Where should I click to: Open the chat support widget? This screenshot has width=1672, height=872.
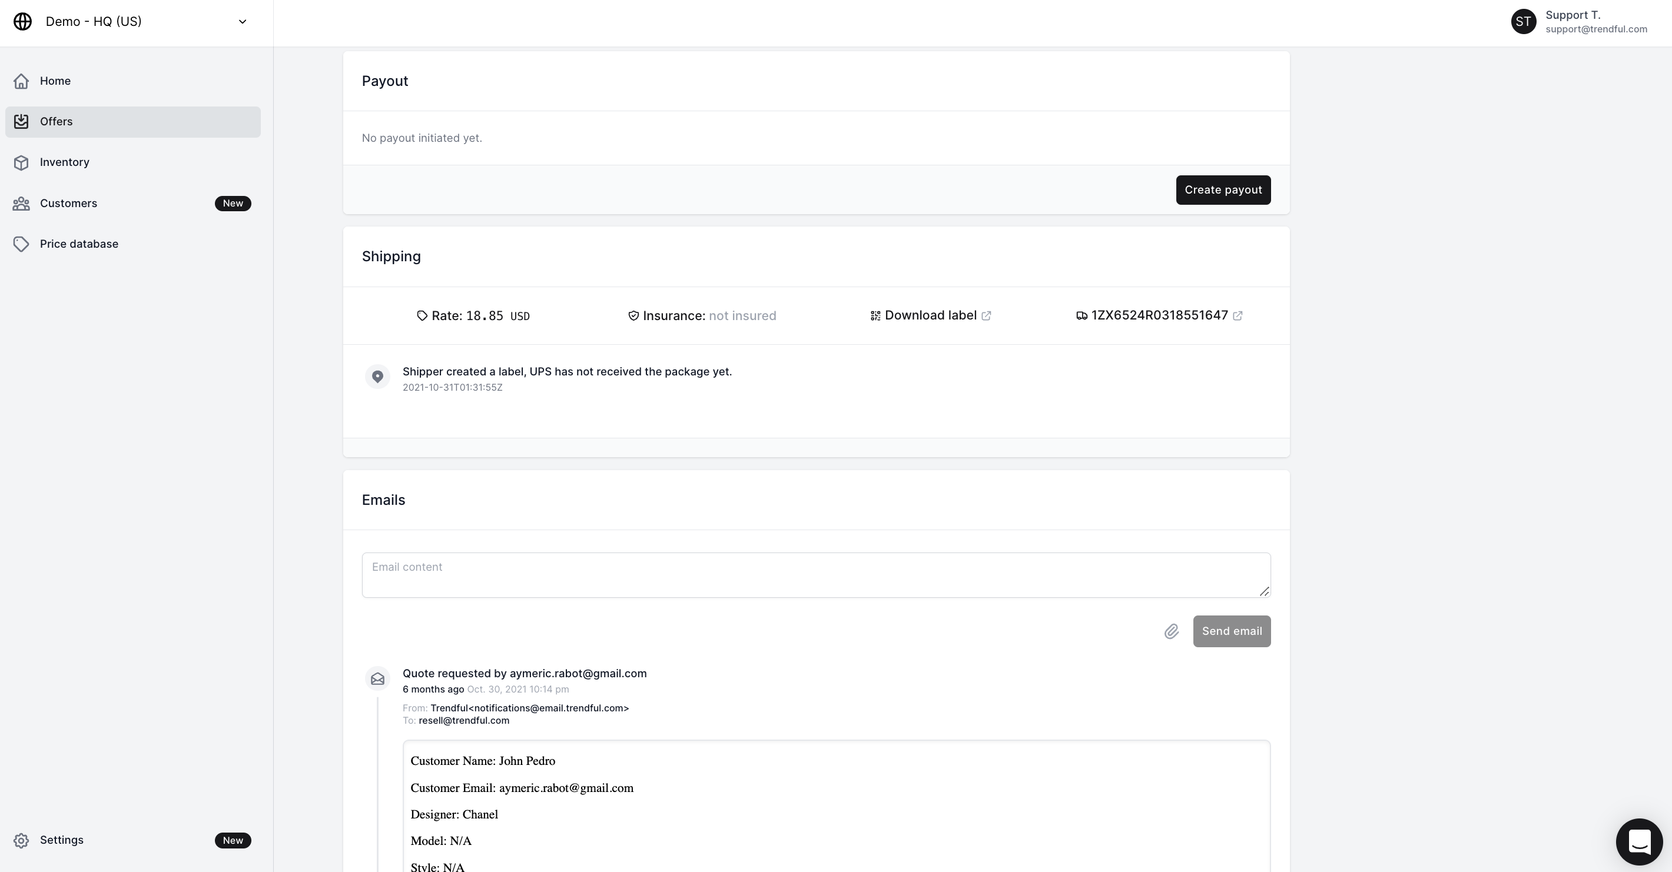tap(1639, 842)
